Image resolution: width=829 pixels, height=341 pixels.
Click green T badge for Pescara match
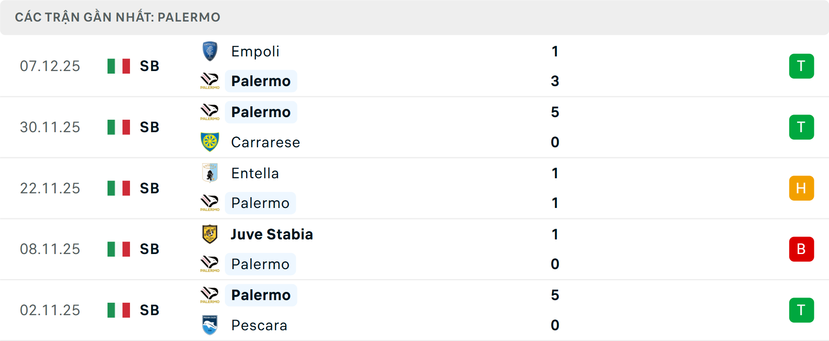[x=801, y=310]
